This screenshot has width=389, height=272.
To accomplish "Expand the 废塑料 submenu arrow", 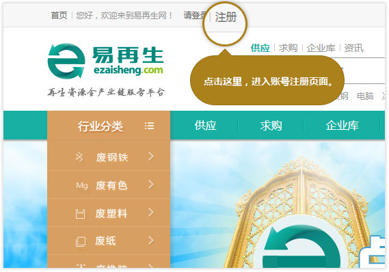I will (x=151, y=213).
